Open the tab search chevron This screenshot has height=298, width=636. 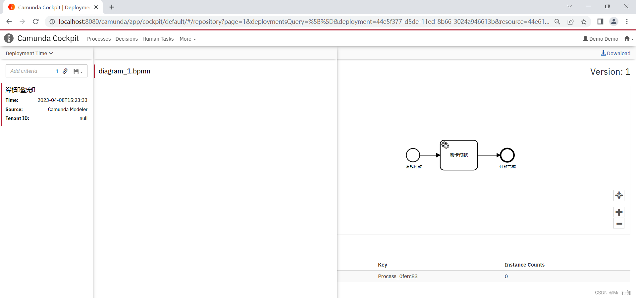569,6
